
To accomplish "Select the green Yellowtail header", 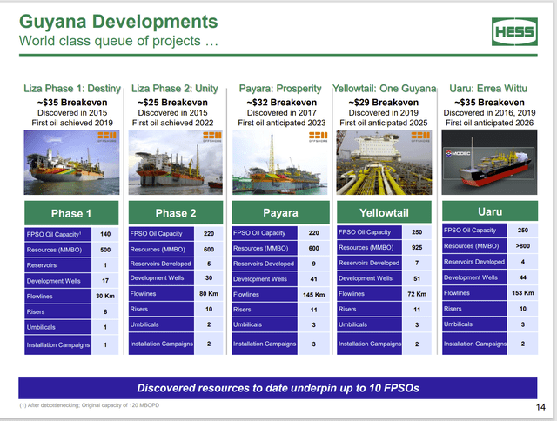I will pos(384,212).
